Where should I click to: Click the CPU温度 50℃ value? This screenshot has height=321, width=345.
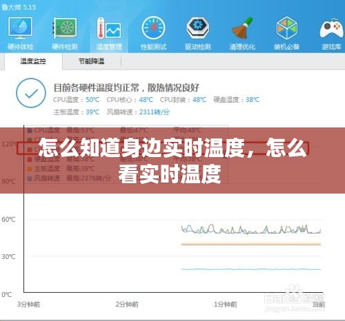tap(92, 100)
